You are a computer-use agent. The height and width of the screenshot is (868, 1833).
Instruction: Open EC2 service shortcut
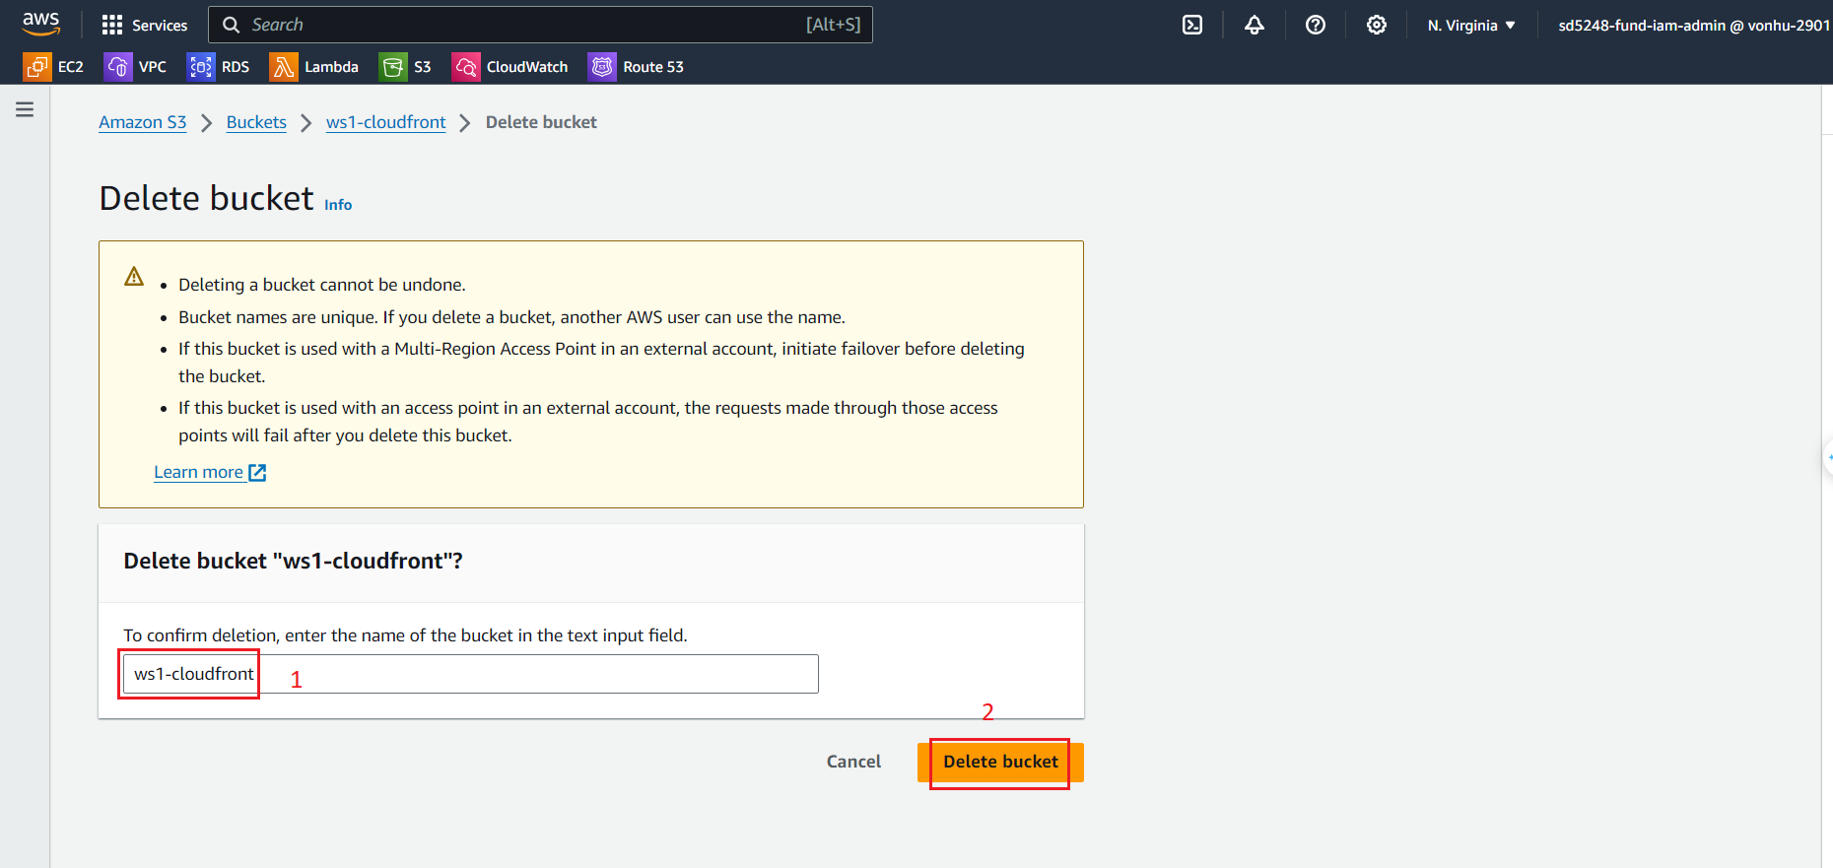(53, 67)
